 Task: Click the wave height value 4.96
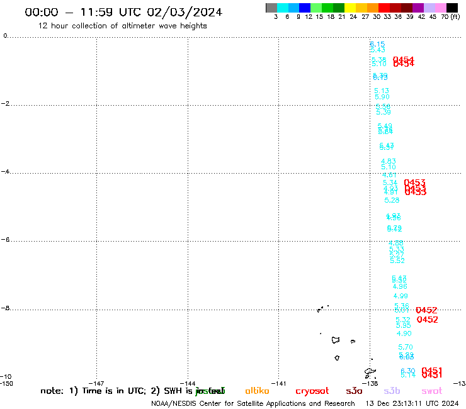point(400,286)
